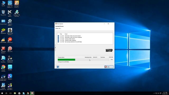Open File Explorer from the taskbar

point(15,93)
